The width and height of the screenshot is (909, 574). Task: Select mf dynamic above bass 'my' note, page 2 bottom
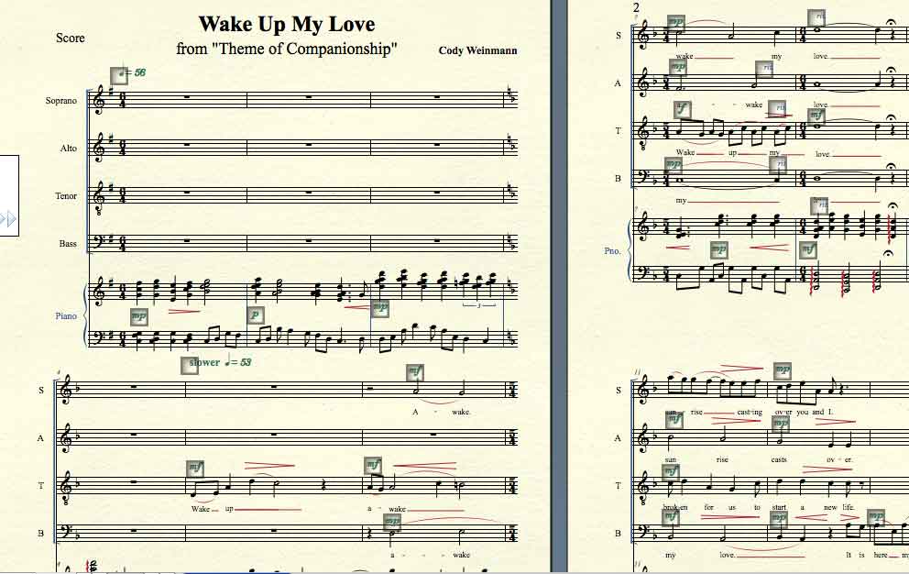[x=672, y=516]
